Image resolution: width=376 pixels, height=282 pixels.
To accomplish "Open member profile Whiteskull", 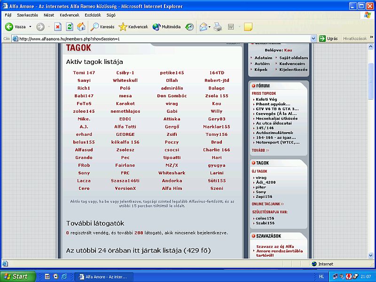I will coord(125,80).
